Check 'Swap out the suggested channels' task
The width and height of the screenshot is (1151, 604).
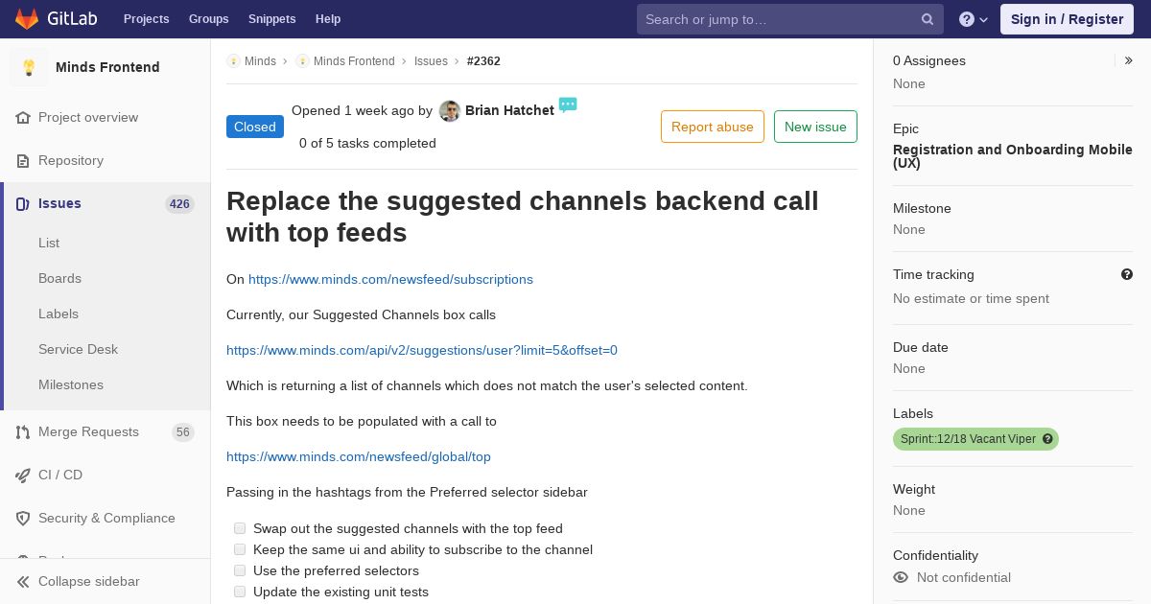point(240,528)
